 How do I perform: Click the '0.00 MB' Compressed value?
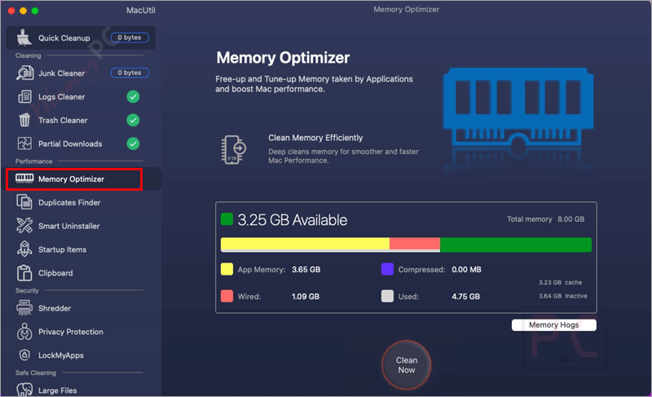[466, 269]
